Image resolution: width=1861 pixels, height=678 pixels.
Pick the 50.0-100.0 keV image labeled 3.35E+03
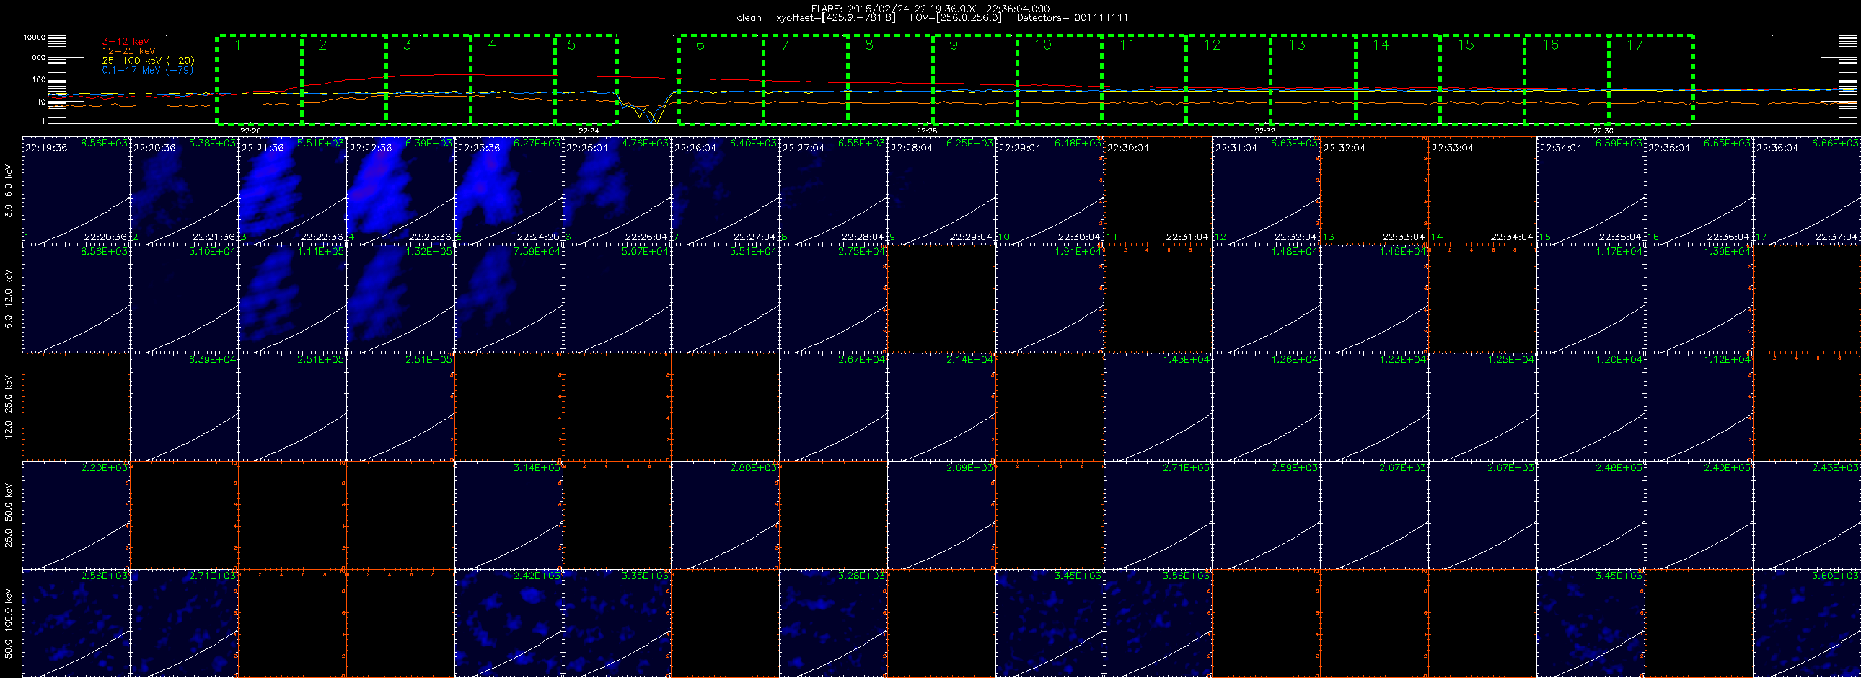tap(617, 623)
